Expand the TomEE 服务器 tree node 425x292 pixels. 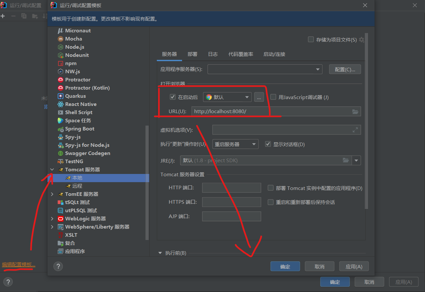(x=52, y=194)
